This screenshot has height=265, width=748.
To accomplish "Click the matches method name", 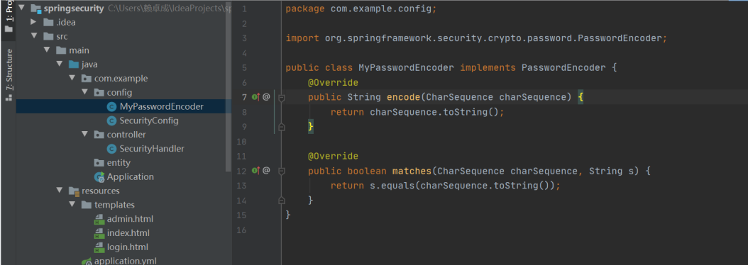I will point(412,171).
